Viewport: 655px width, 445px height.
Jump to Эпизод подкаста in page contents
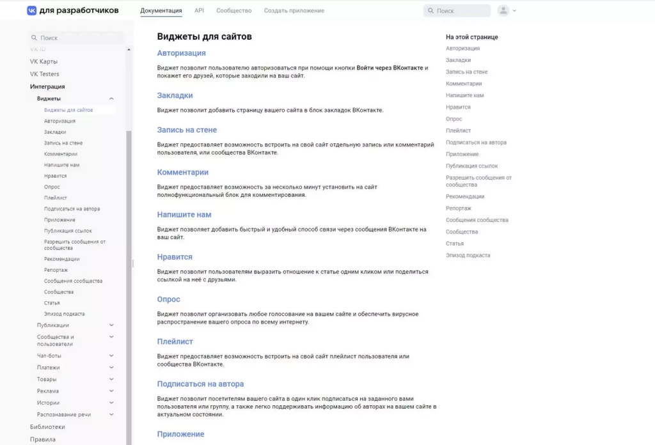coord(468,255)
